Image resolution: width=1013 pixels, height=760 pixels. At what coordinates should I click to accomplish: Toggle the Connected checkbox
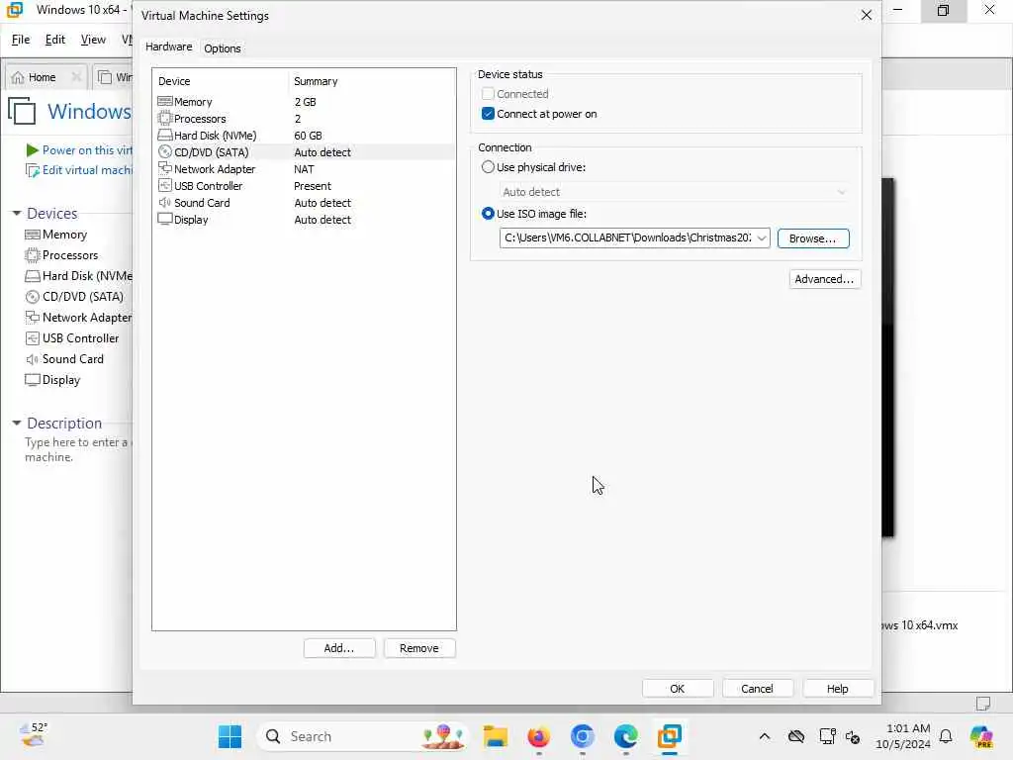click(x=488, y=94)
